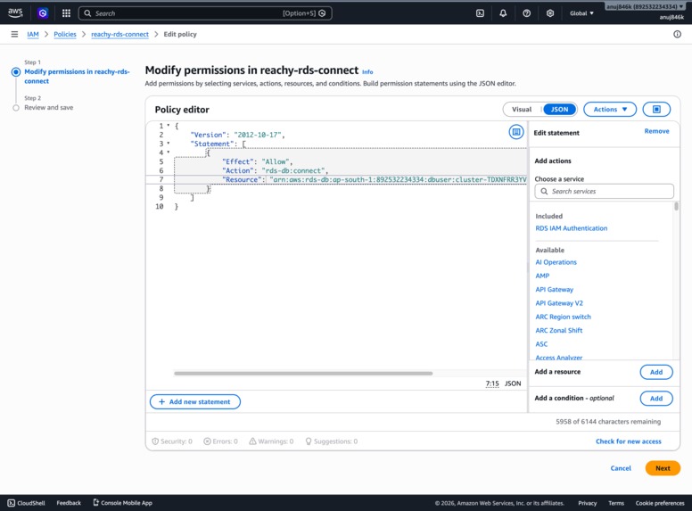Open the AWS home logo
Viewport: 692px width, 511px height.
15,12
